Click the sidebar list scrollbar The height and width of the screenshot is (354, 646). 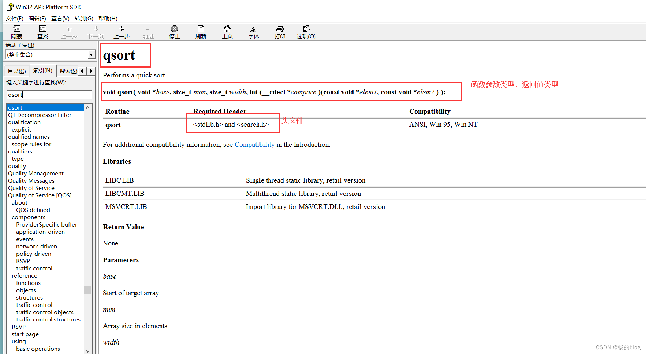pos(87,290)
